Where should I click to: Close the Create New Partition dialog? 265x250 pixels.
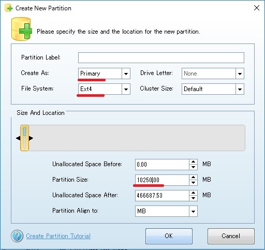(x=257, y=8)
